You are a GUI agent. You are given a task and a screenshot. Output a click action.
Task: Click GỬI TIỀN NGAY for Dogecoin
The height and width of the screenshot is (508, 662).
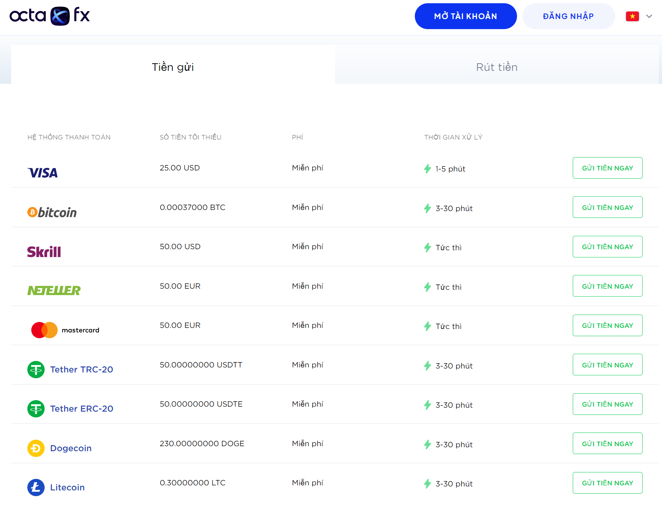[x=607, y=443]
